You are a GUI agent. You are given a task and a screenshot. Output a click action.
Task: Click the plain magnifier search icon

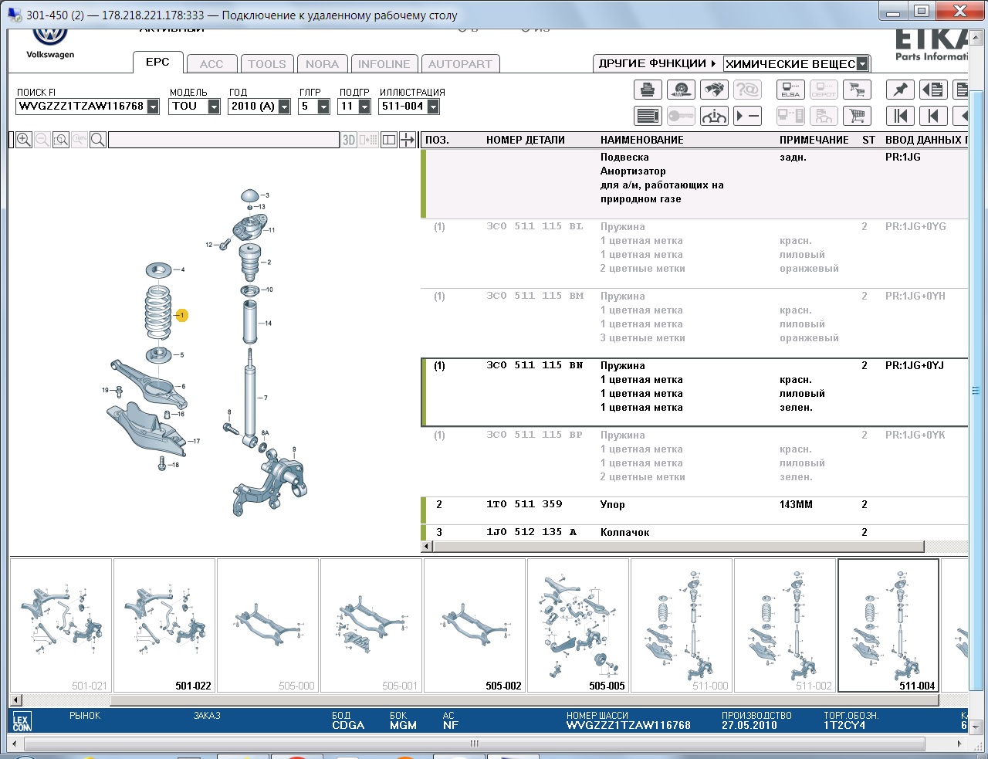pyautogui.click(x=98, y=140)
